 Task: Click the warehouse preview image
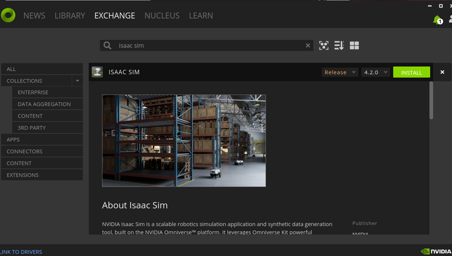click(x=184, y=141)
